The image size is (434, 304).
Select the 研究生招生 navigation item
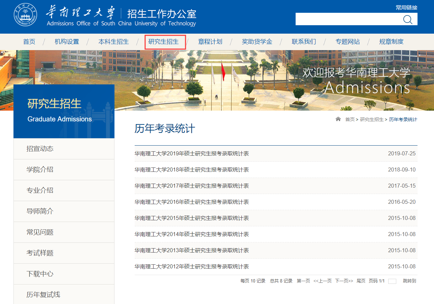(x=164, y=42)
